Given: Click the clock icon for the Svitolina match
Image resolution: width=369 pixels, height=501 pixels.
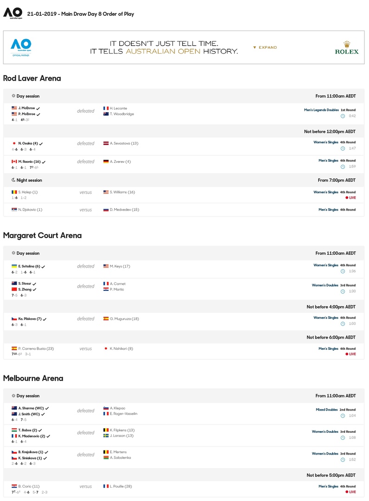Looking at the screenshot, I should (343, 271).
